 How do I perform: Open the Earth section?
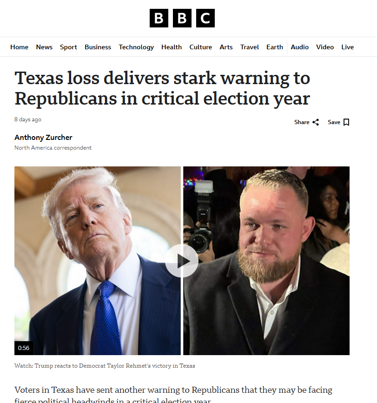point(275,47)
